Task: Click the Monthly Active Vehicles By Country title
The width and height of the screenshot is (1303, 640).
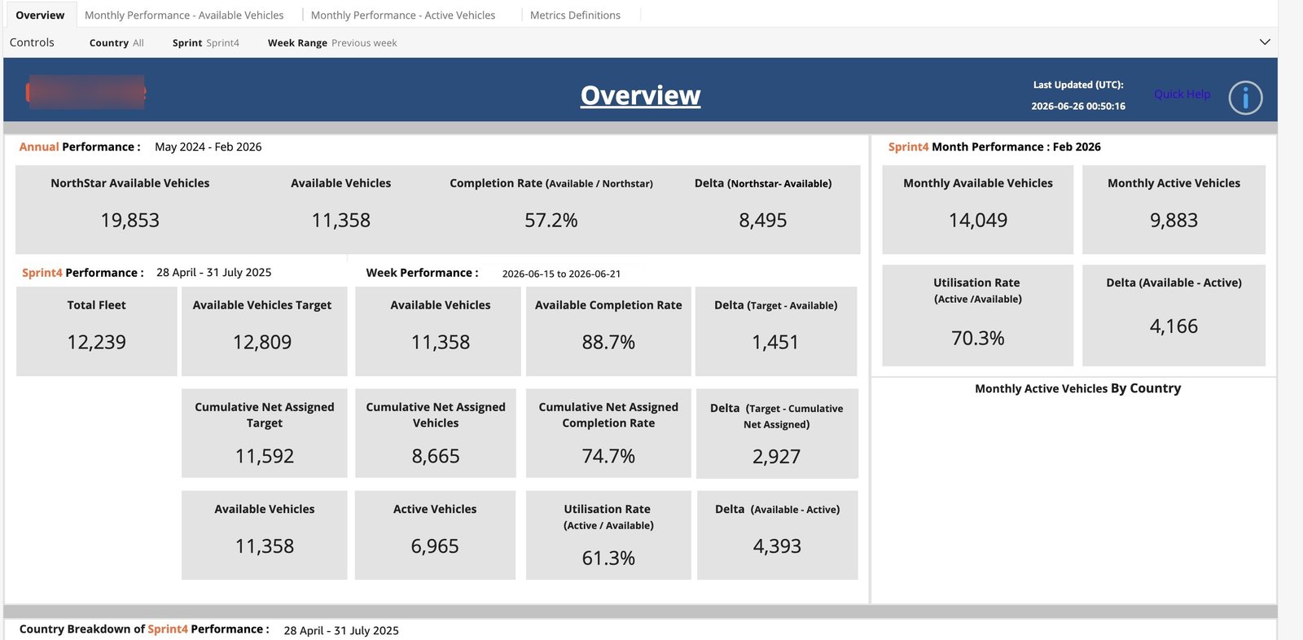Action: 1077,388
